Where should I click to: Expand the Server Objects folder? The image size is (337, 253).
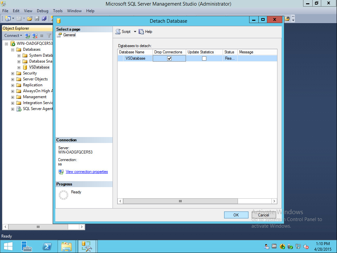[13, 79]
